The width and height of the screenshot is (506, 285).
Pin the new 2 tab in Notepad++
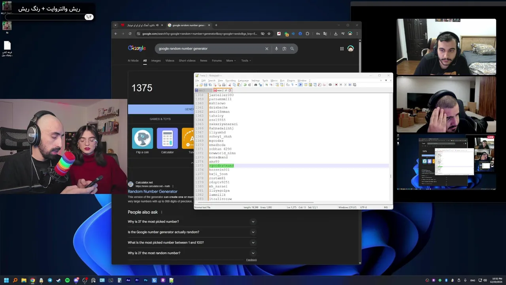tap(226, 90)
